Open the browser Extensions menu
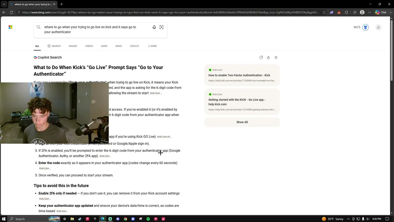394x222 pixels. point(347,12)
